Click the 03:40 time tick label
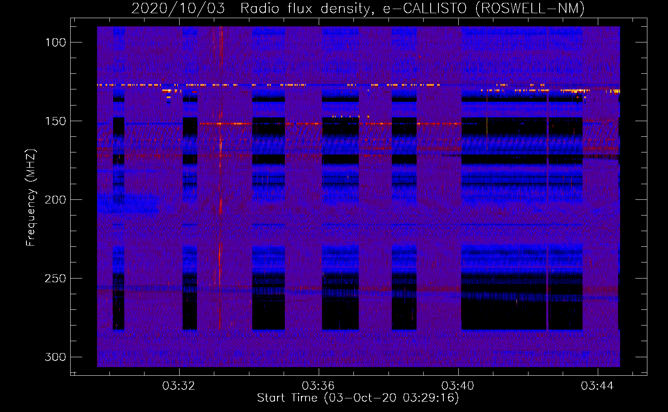 (x=458, y=386)
